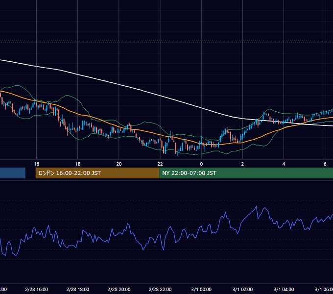This screenshot has width=333, height=294.
Task: Click the hour label 20 on price chart axis
Action: (x=119, y=164)
